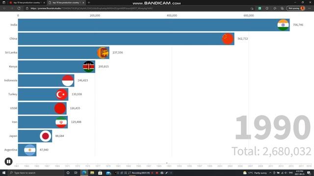Click the India bar value 706,746
The height and width of the screenshot is (176, 314).
coord(298,25)
